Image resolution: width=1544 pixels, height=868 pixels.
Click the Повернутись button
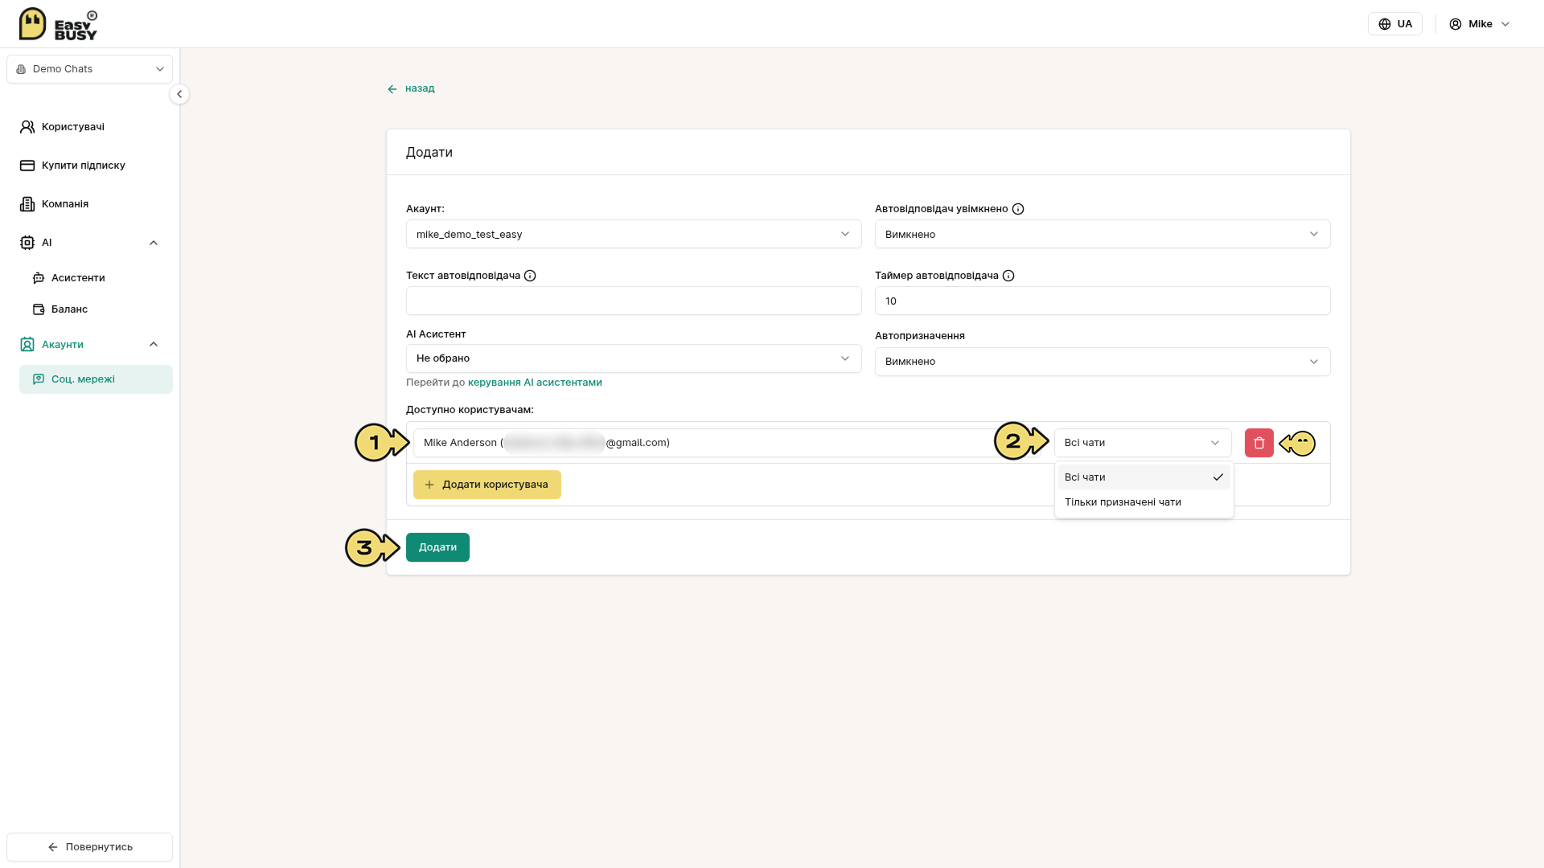pos(89,847)
